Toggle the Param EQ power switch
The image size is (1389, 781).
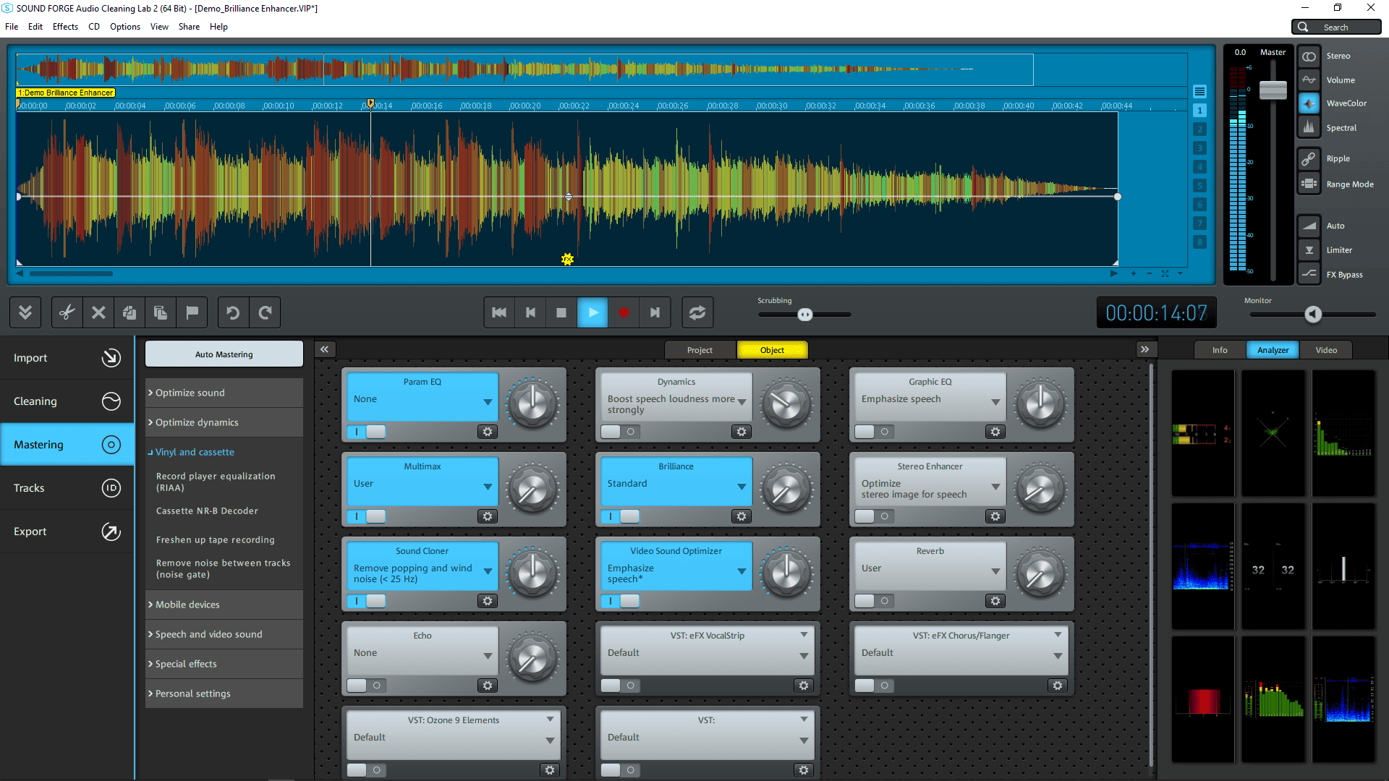(367, 432)
